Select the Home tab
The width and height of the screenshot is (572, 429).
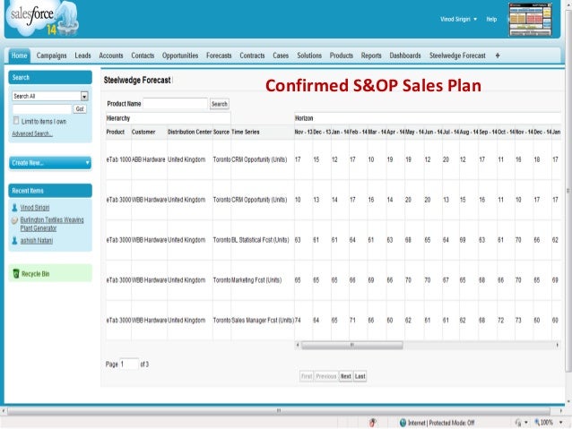click(20, 56)
